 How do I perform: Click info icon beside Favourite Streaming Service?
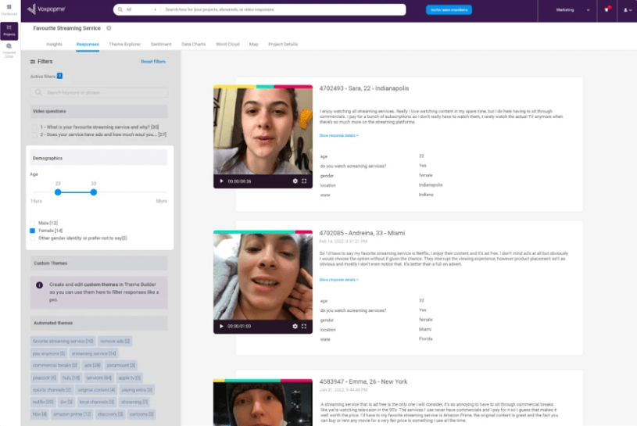coord(109,28)
